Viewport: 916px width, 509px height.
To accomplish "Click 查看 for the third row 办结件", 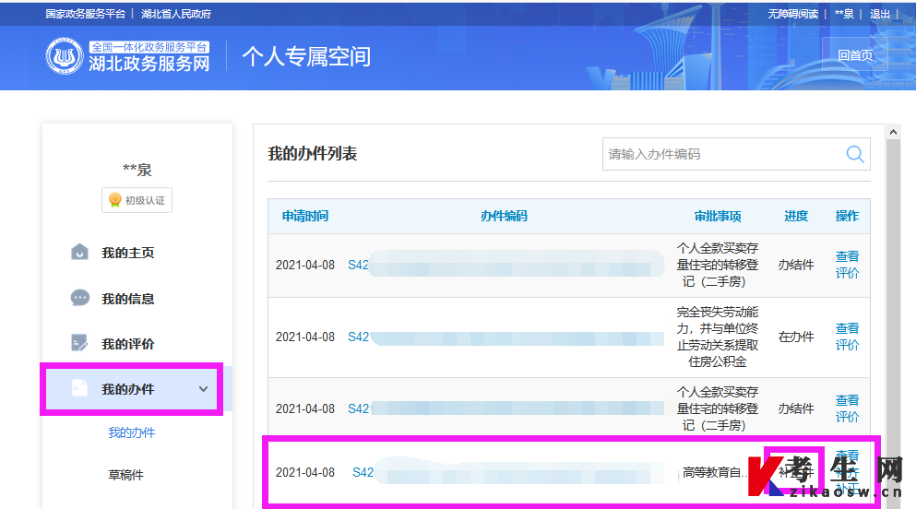I will (x=847, y=400).
